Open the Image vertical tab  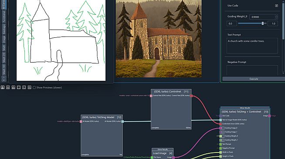(3, 39)
